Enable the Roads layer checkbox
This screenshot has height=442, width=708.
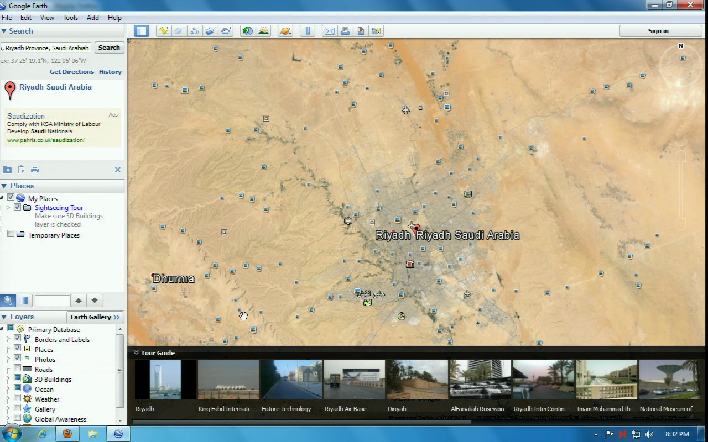coord(18,369)
